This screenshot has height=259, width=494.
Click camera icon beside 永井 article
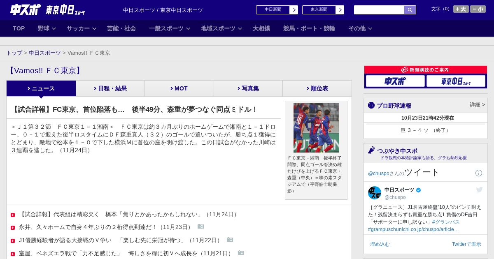(201, 227)
